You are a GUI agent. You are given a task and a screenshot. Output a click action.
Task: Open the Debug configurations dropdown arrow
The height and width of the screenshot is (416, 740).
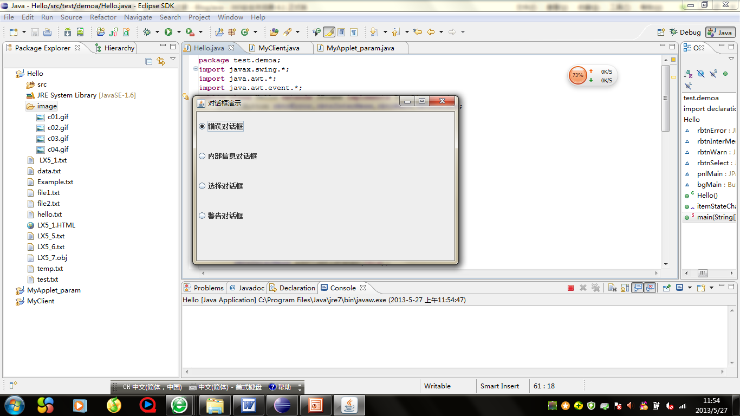[157, 32]
